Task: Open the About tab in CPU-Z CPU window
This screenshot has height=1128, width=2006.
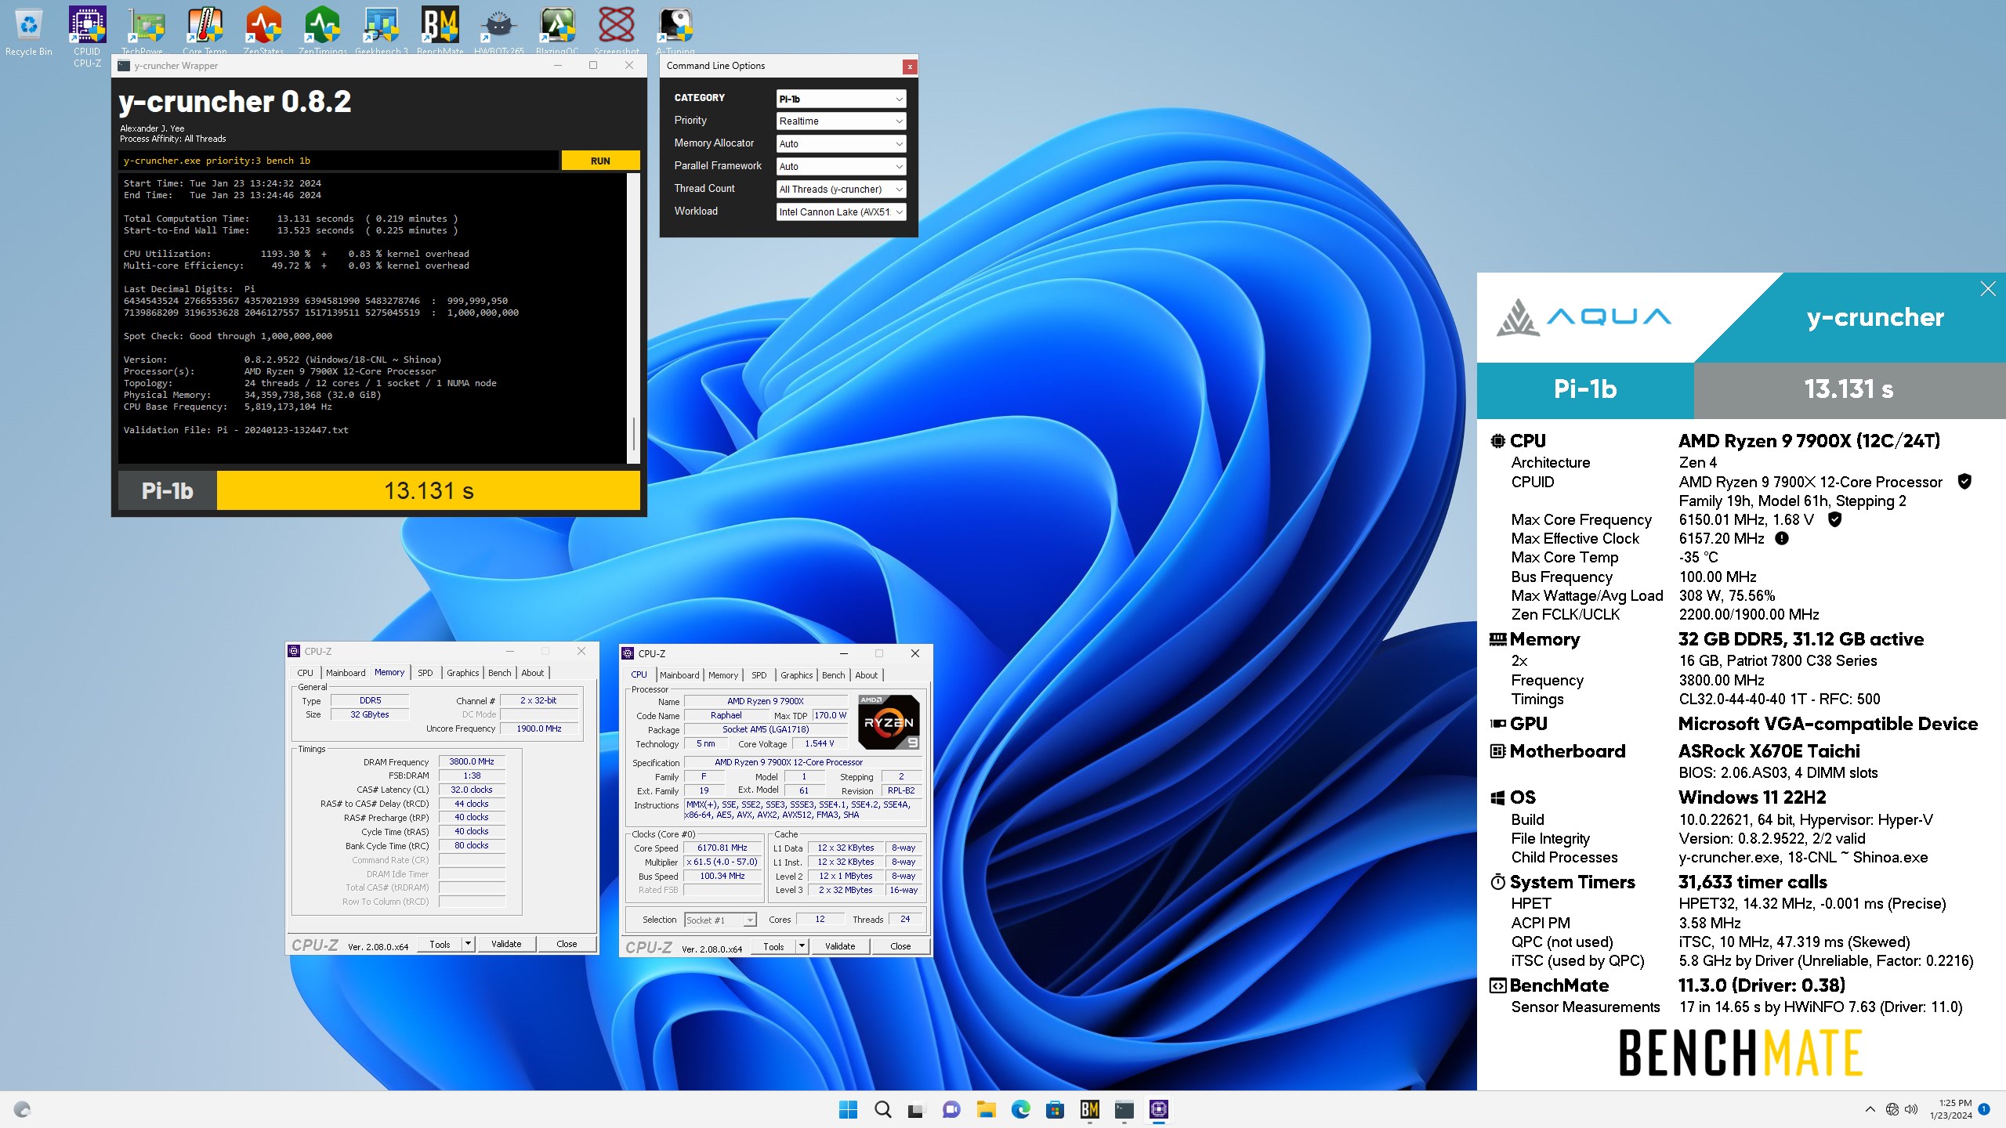Action: tap(866, 675)
